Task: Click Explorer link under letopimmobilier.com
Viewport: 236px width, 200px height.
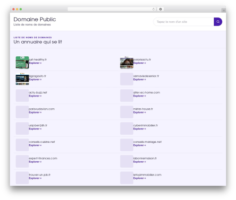Action: coord(140,178)
